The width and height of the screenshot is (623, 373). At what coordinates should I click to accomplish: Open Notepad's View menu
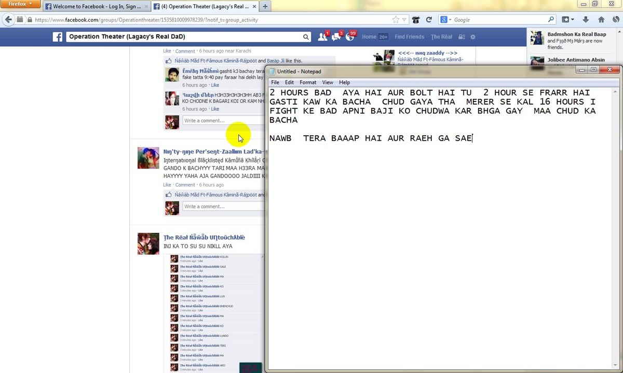(x=328, y=82)
